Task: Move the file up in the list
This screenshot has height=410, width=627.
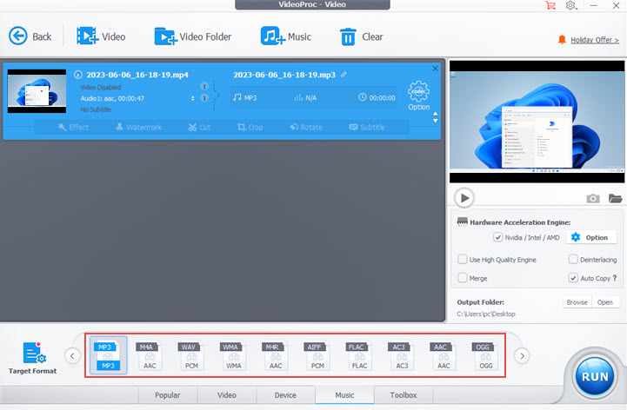Action: tap(435, 114)
